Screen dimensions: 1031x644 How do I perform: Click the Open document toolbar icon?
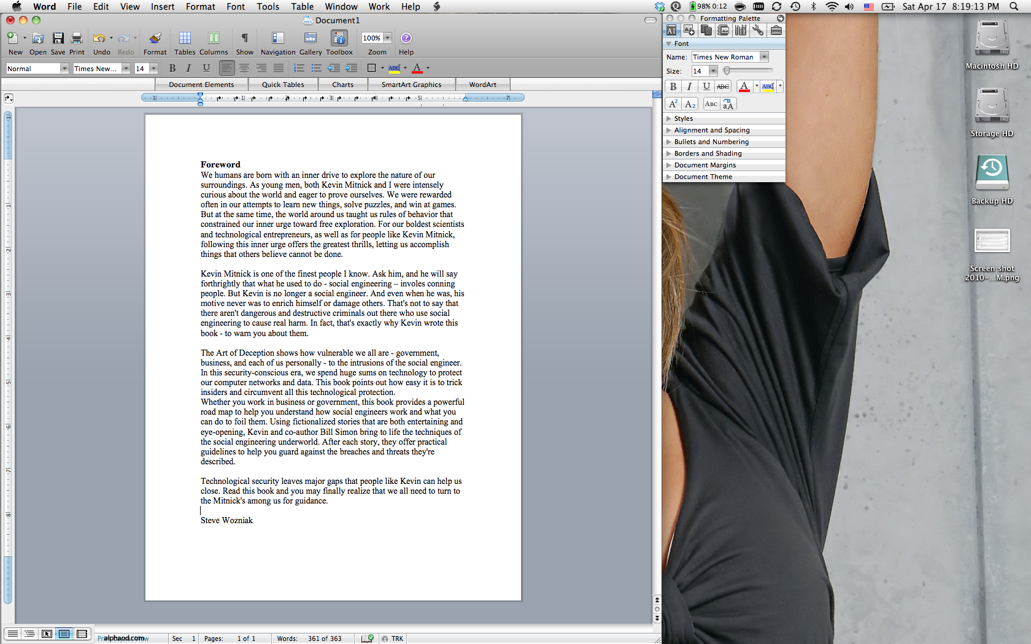(x=38, y=38)
